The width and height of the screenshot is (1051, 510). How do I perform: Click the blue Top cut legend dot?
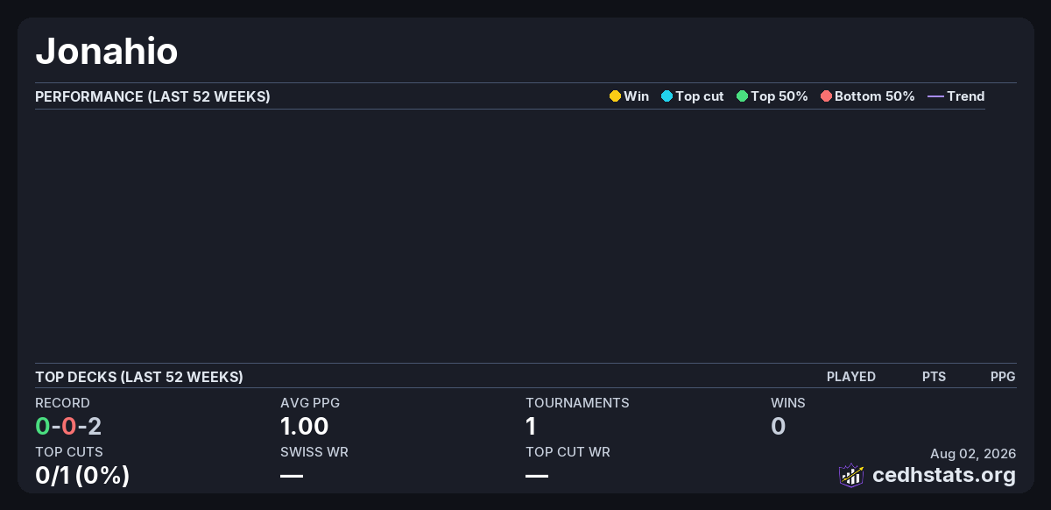(x=667, y=96)
